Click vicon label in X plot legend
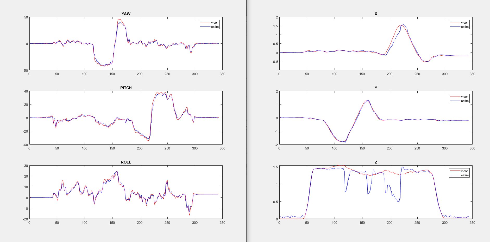This screenshot has width=490, height=242. pos(464,23)
